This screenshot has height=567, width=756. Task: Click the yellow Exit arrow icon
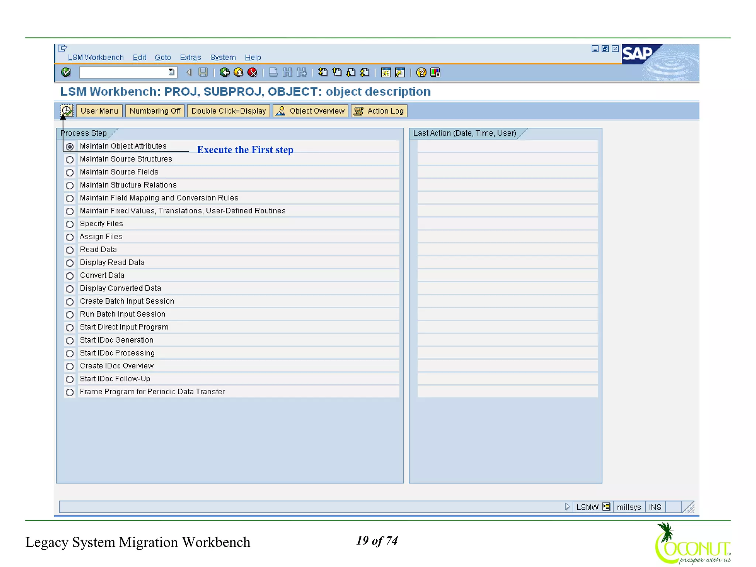pyautogui.click(x=238, y=72)
